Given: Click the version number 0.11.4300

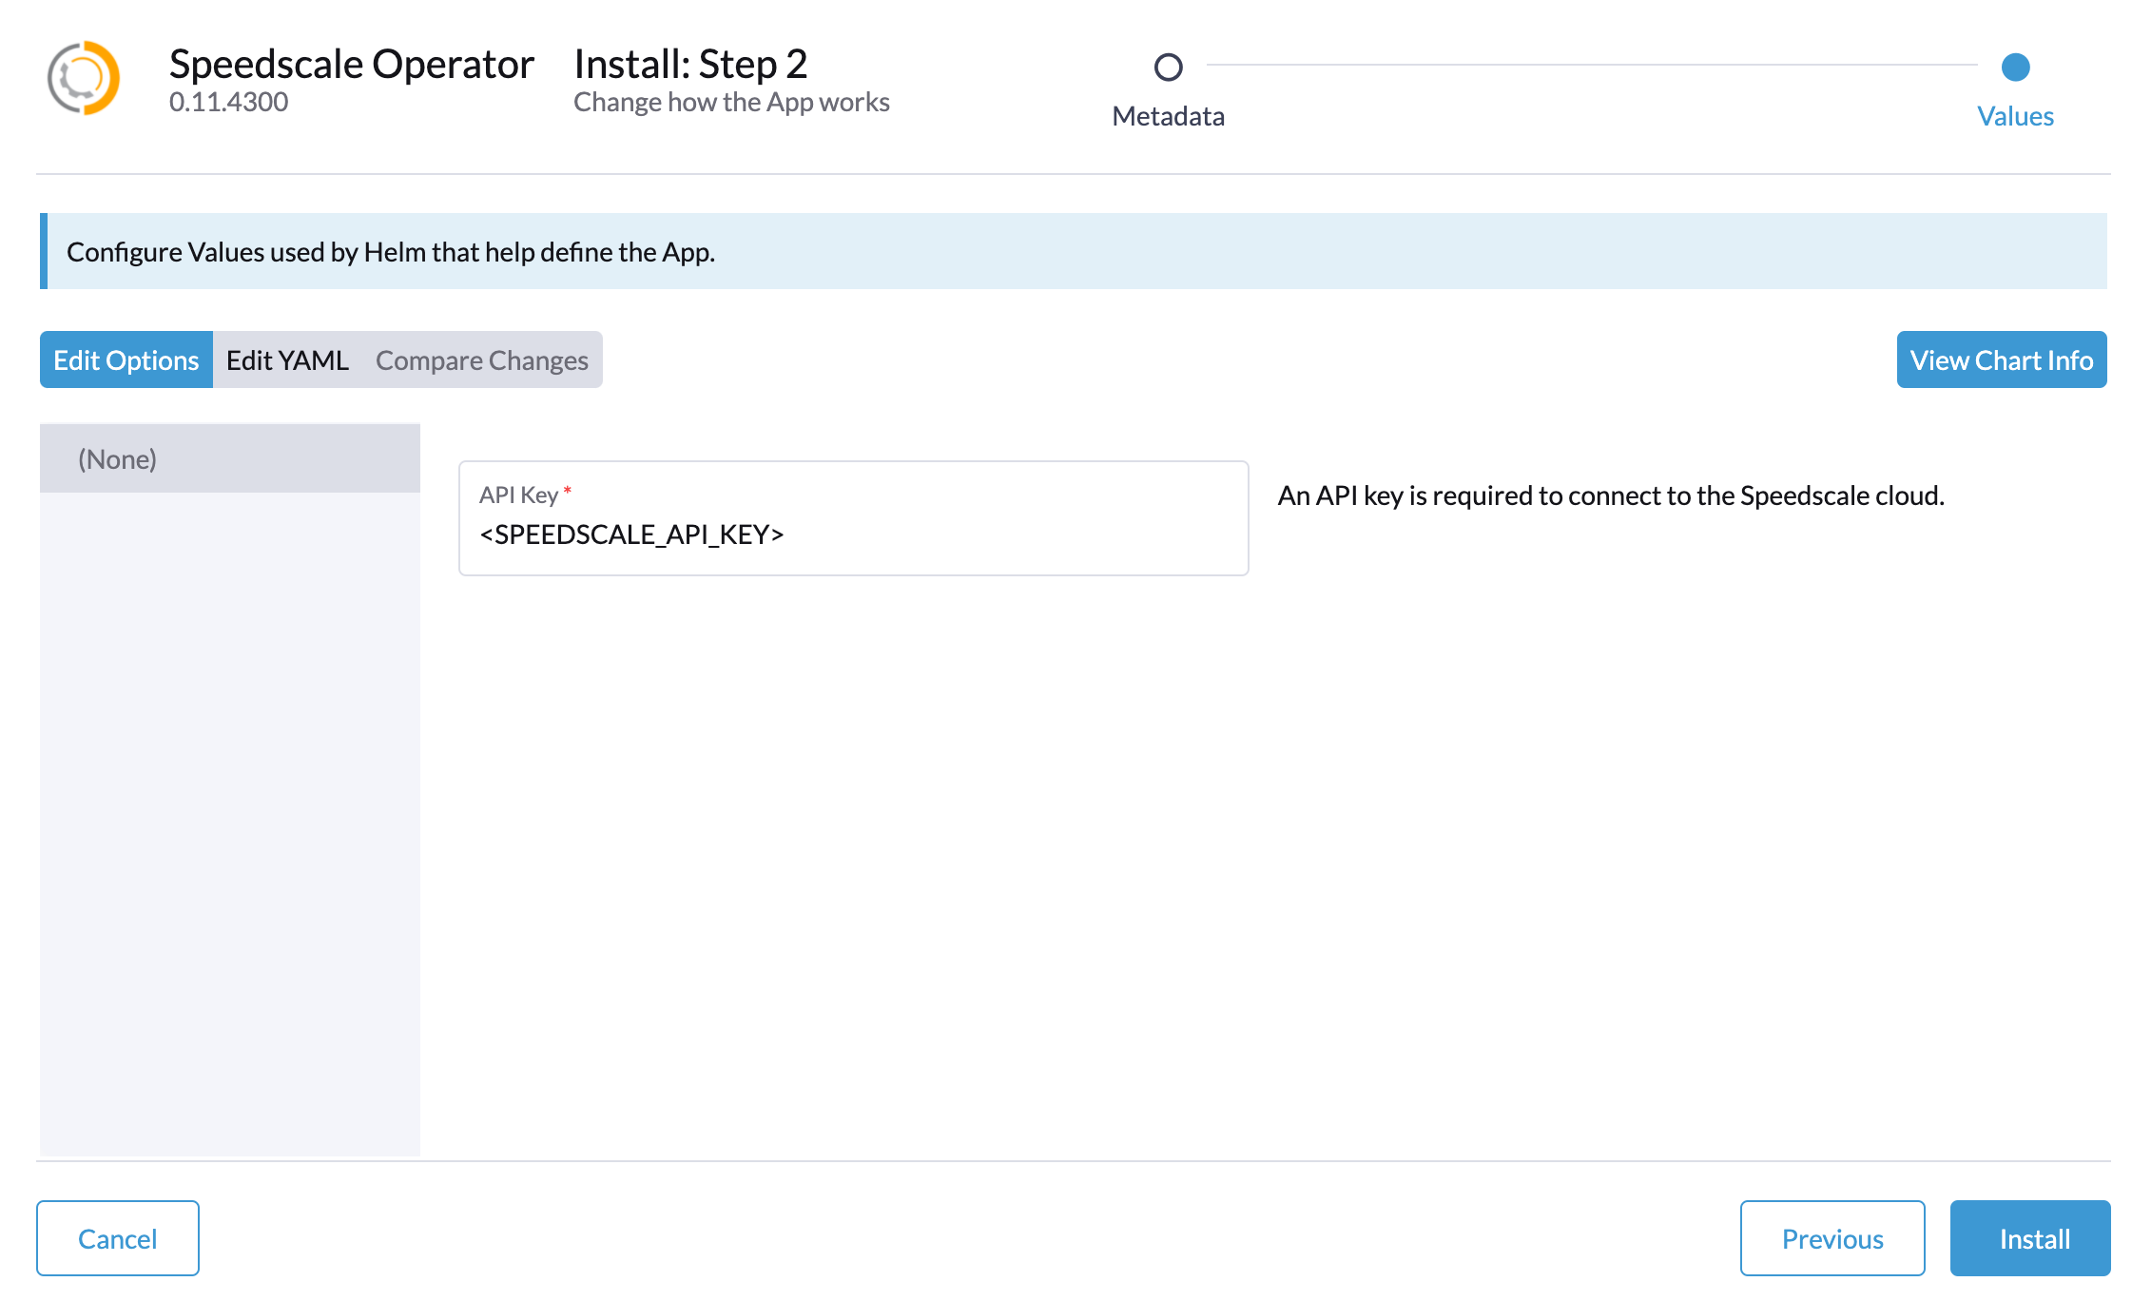Looking at the screenshot, I should click(228, 102).
